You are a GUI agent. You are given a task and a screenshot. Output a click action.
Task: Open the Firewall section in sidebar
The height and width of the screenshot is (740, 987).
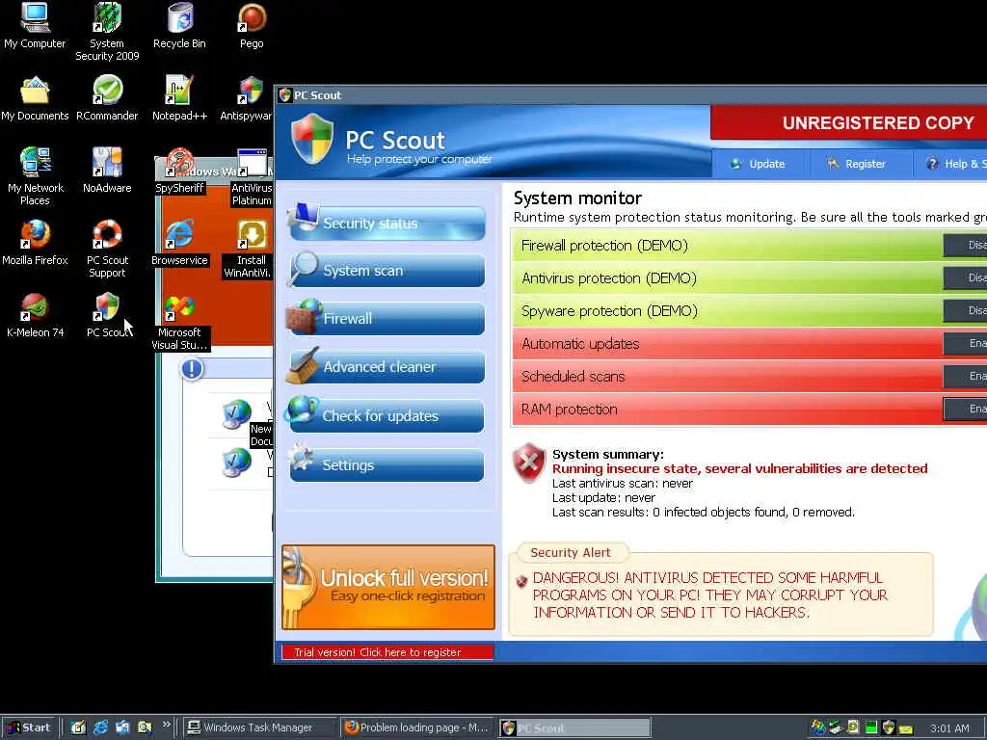387,318
